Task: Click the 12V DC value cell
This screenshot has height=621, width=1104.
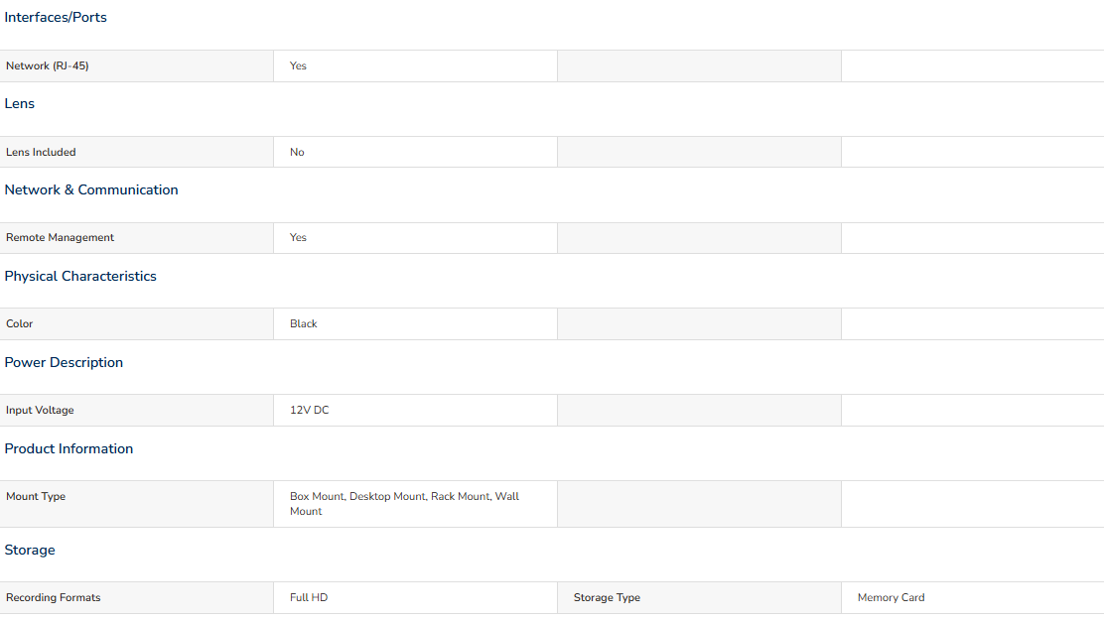Action: pos(415,410)
